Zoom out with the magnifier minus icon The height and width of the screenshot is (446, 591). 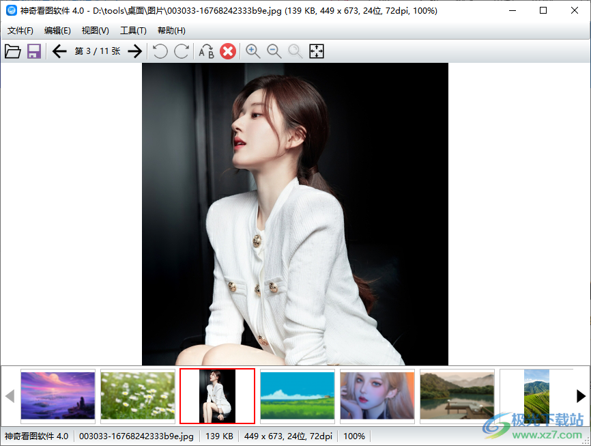pos(274,51)
